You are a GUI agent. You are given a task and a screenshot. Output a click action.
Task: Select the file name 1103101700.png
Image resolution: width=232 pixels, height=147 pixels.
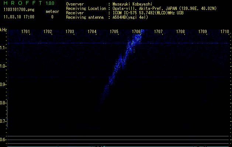[19, 10]
